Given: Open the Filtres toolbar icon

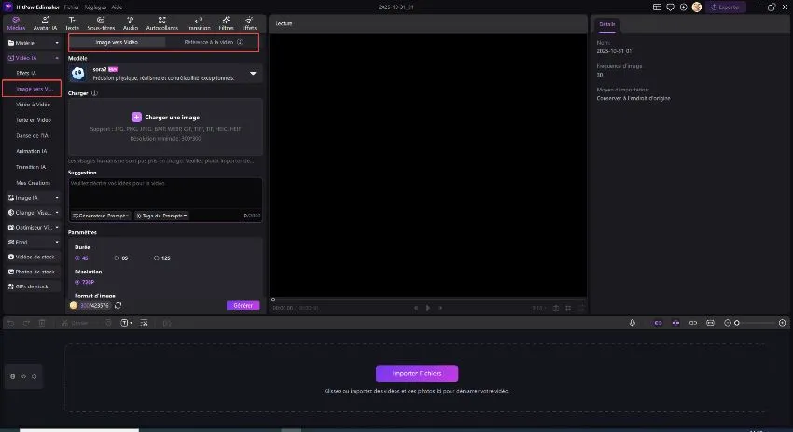Looking at the screenshot, I should [x=226, y=23].
